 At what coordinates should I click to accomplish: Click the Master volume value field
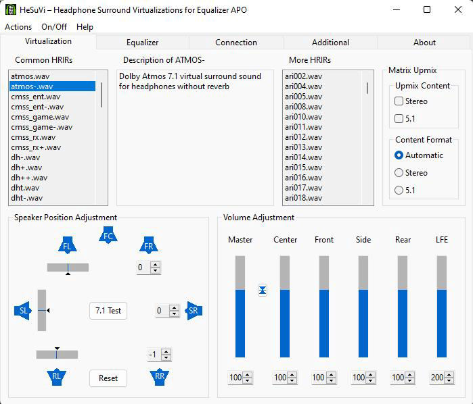pos(235,378)
